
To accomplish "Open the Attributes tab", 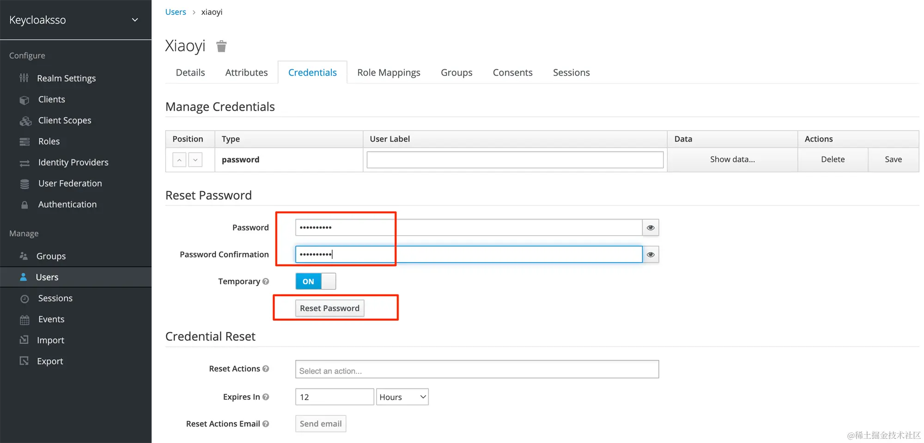I will pyautogui.click(x=246, y=72).
